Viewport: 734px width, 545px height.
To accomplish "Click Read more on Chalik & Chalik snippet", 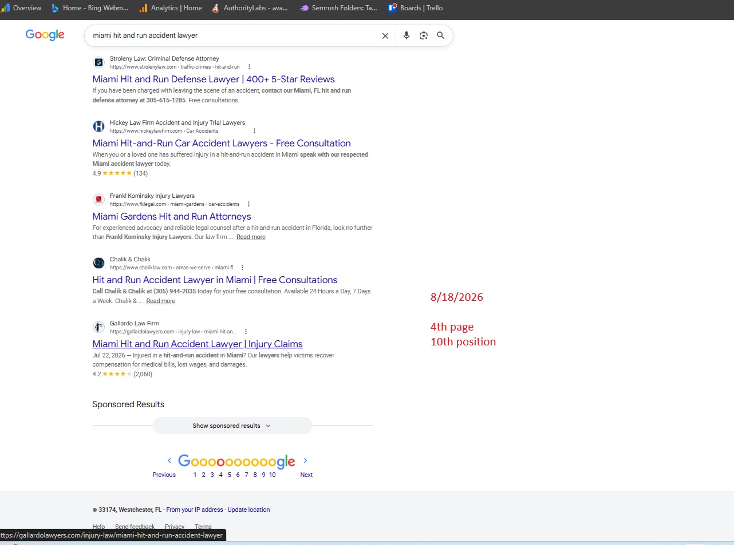I will [161, 301].
